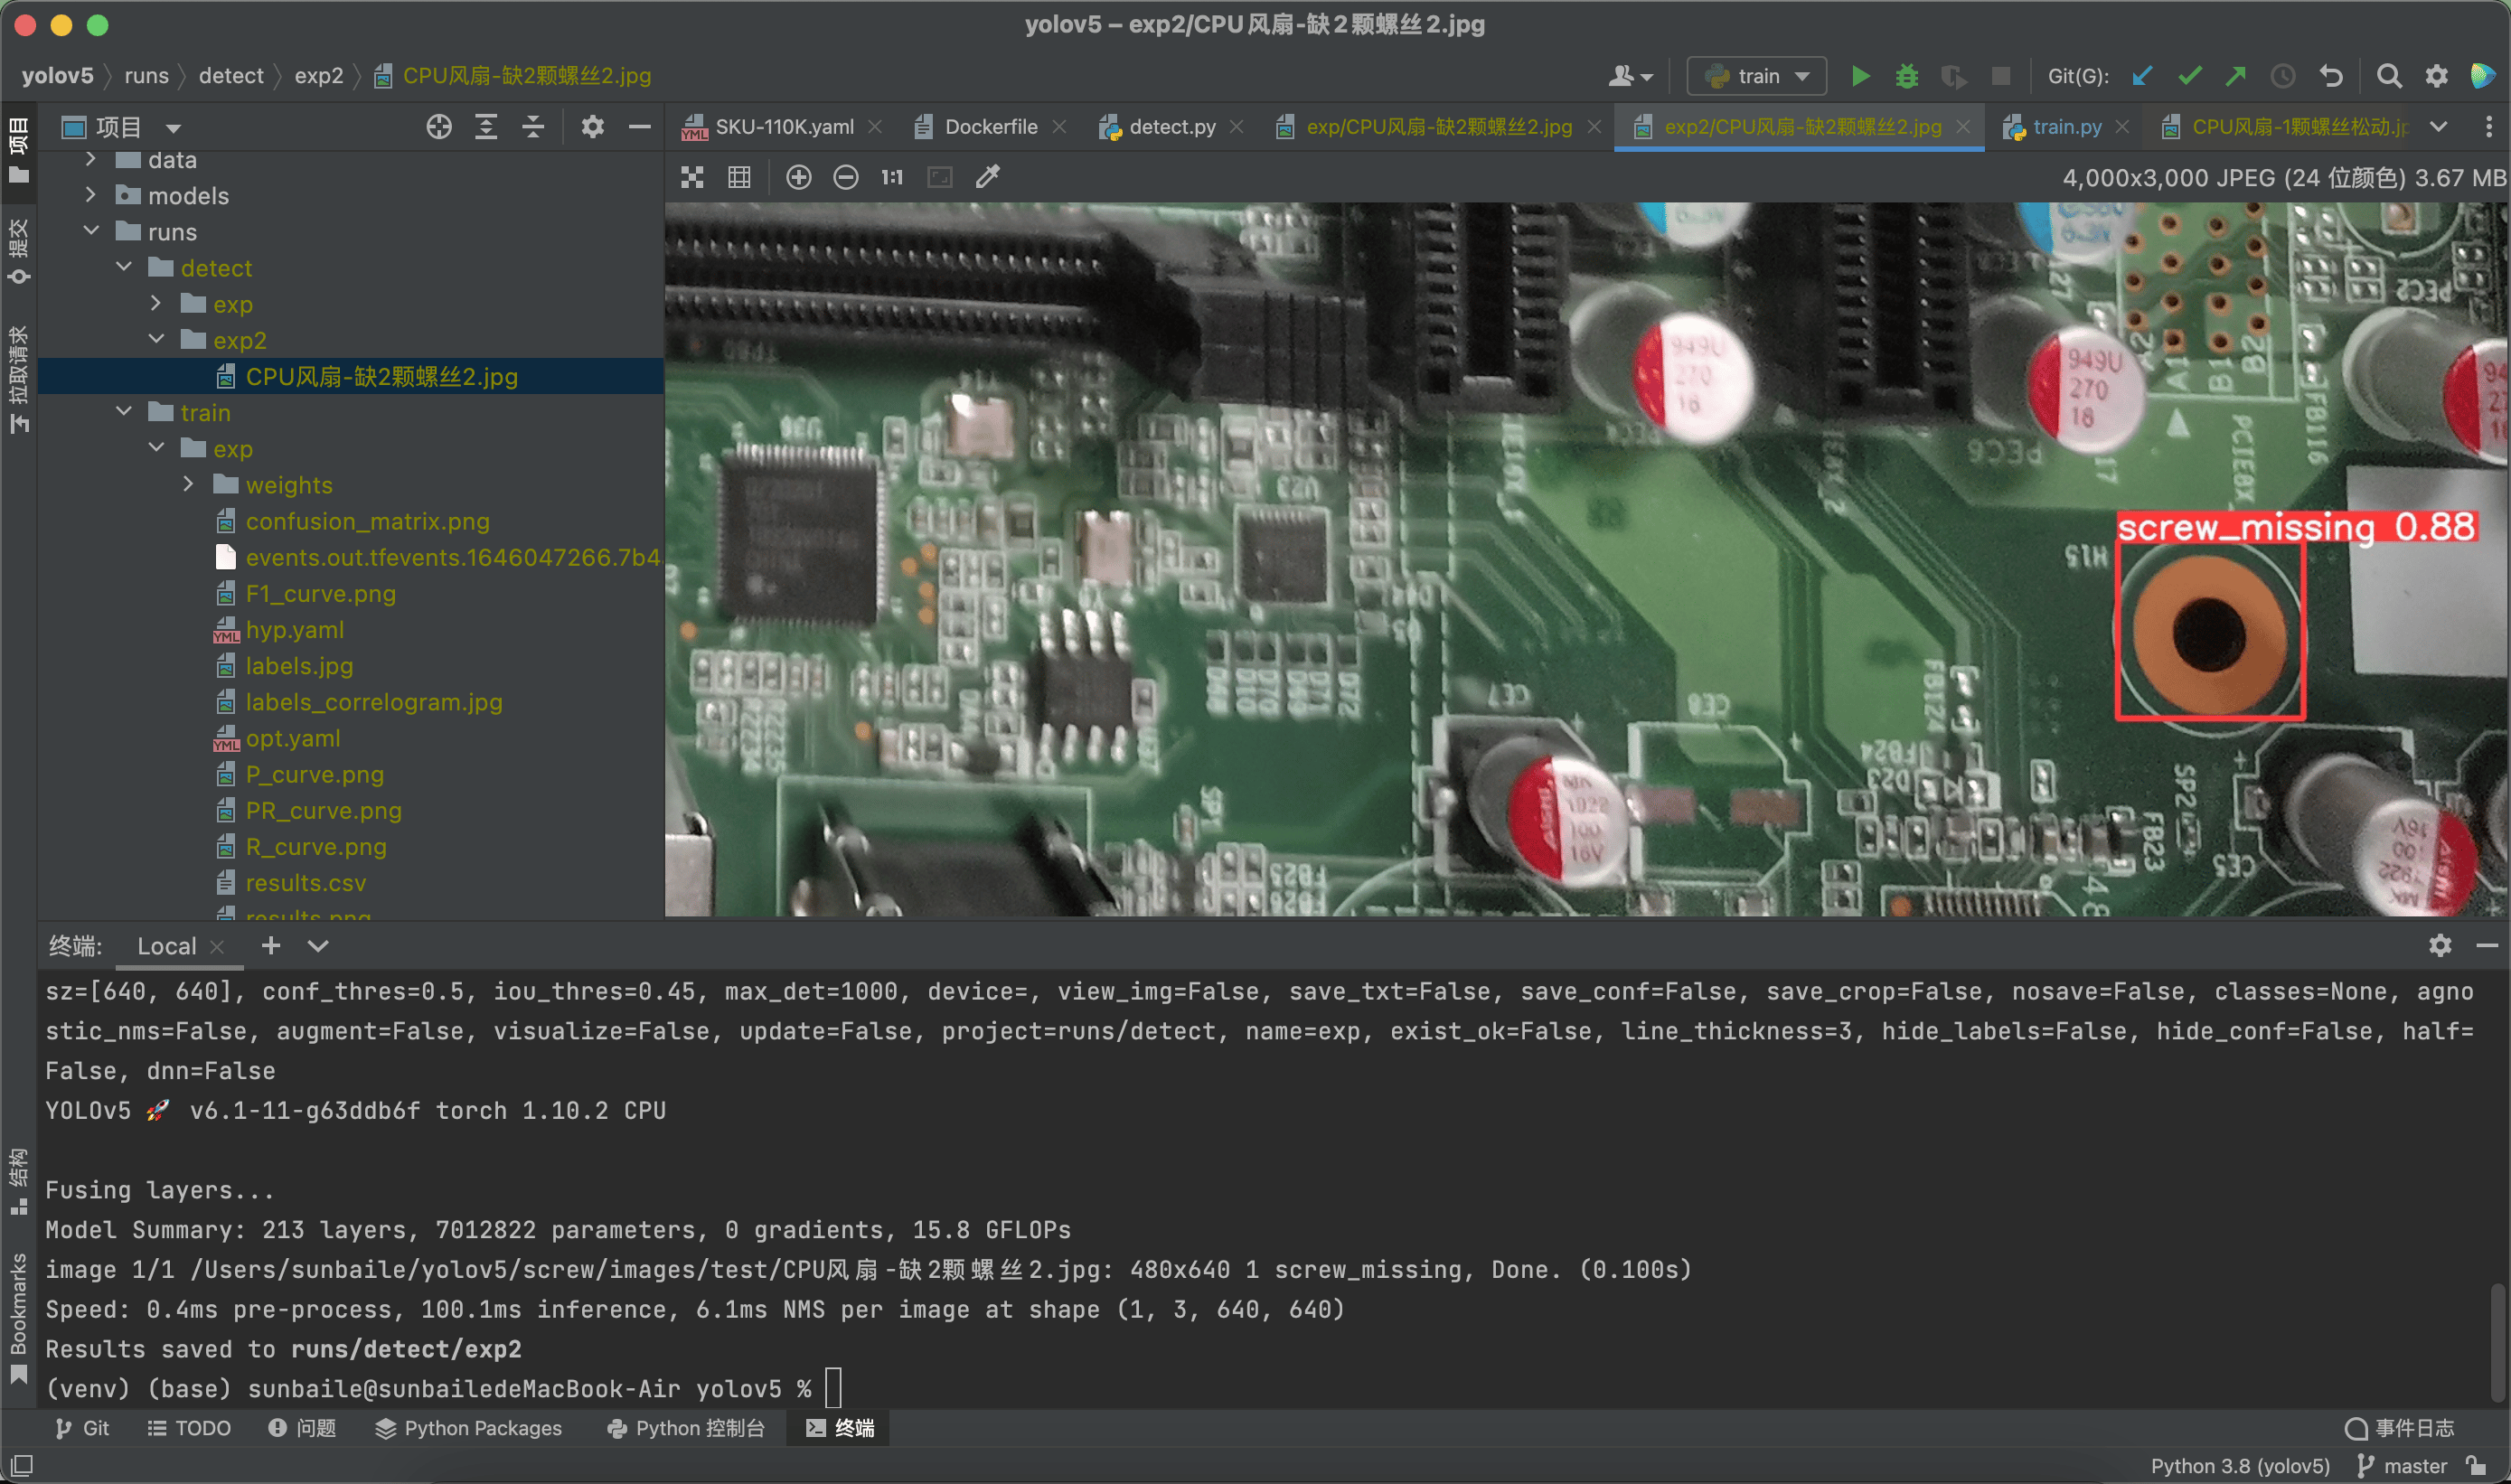Close the Local terminal tab

pos(217,946)
